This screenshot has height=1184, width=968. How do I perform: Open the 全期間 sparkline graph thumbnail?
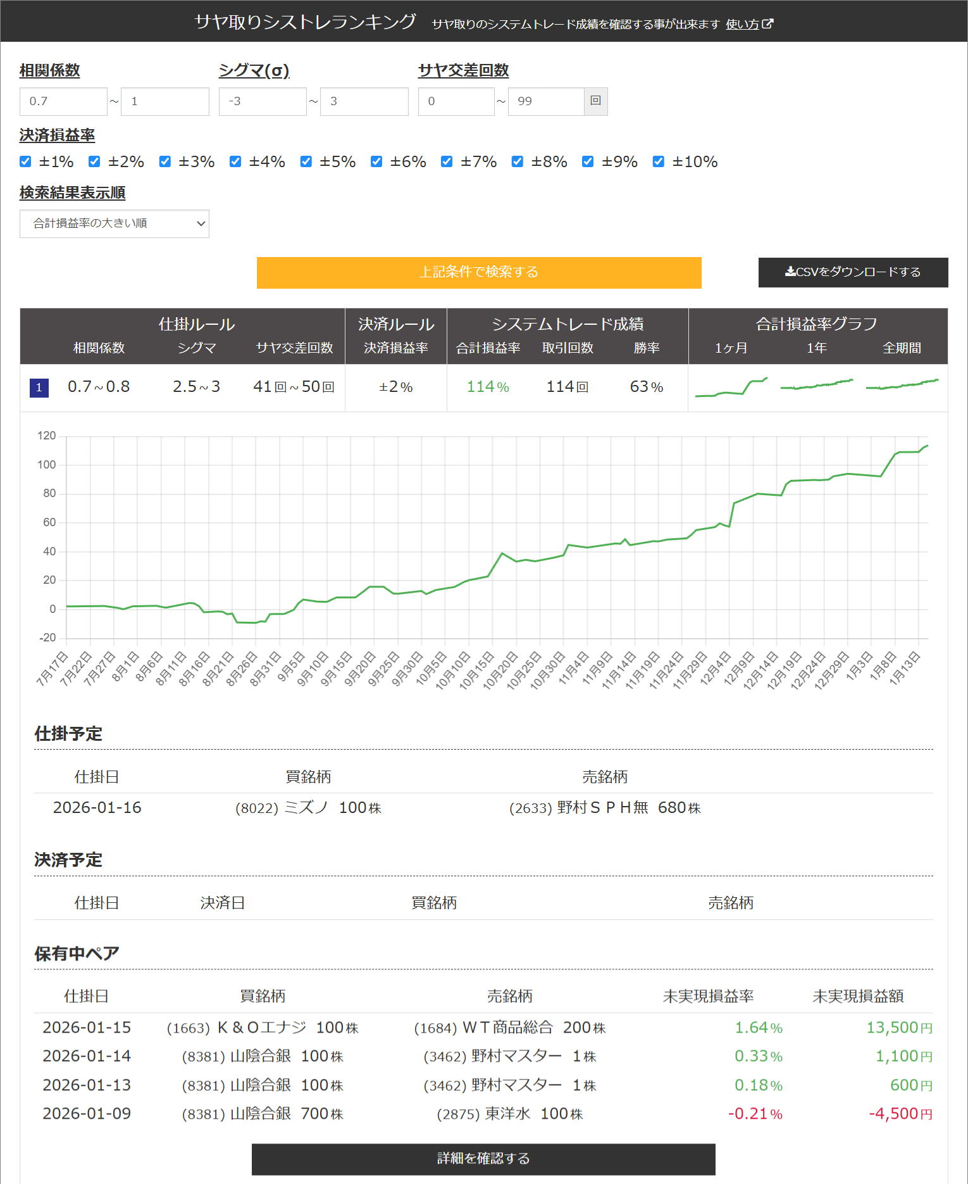pos(902,384)
